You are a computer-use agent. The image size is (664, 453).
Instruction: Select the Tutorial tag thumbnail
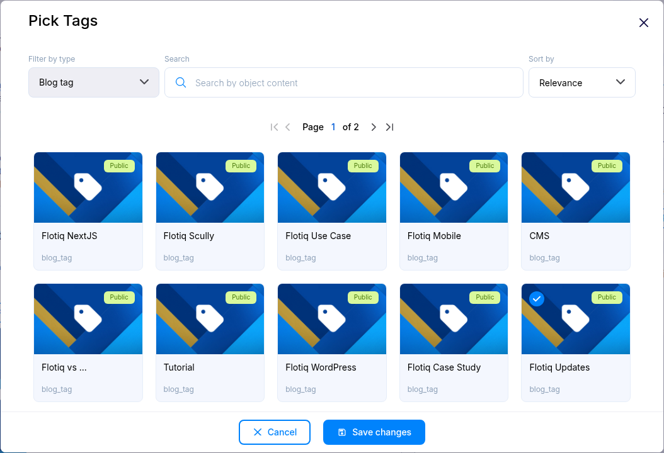(210, 319)
